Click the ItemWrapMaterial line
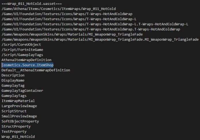The image size is (200, 140). [x=18, y=101]
